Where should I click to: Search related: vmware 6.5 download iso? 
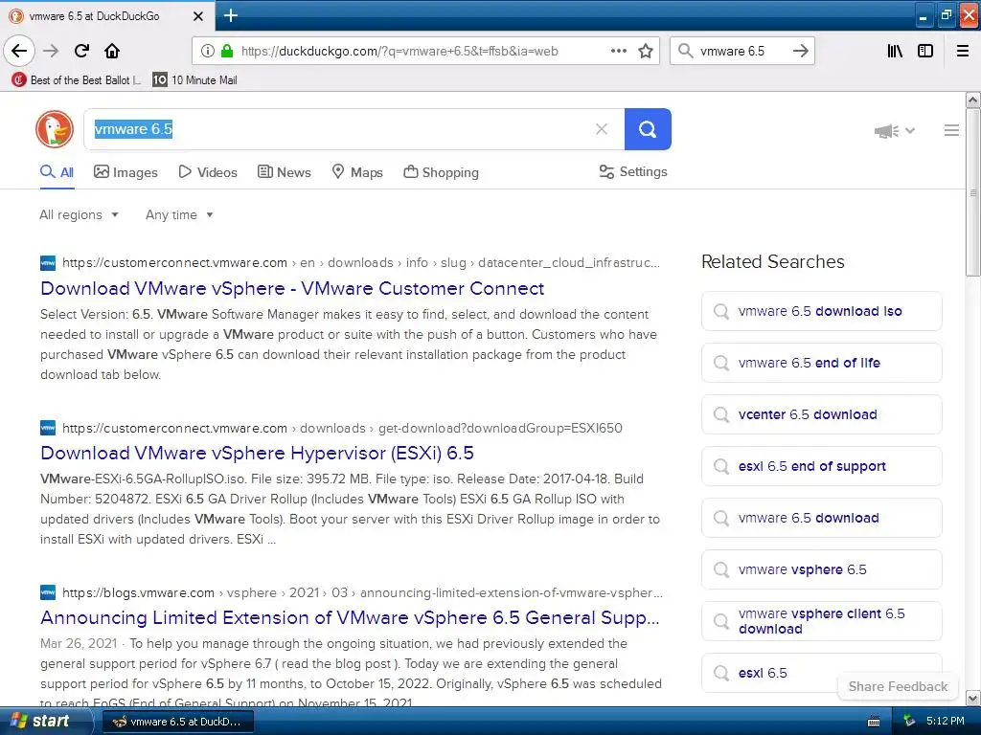(x=821, y=311)
